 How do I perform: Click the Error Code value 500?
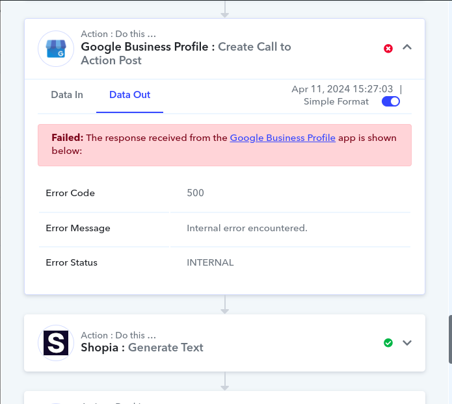(x=196, y=193)
